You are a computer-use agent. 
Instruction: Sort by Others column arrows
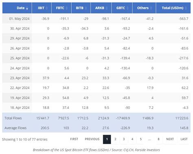(x=151, y=8)
